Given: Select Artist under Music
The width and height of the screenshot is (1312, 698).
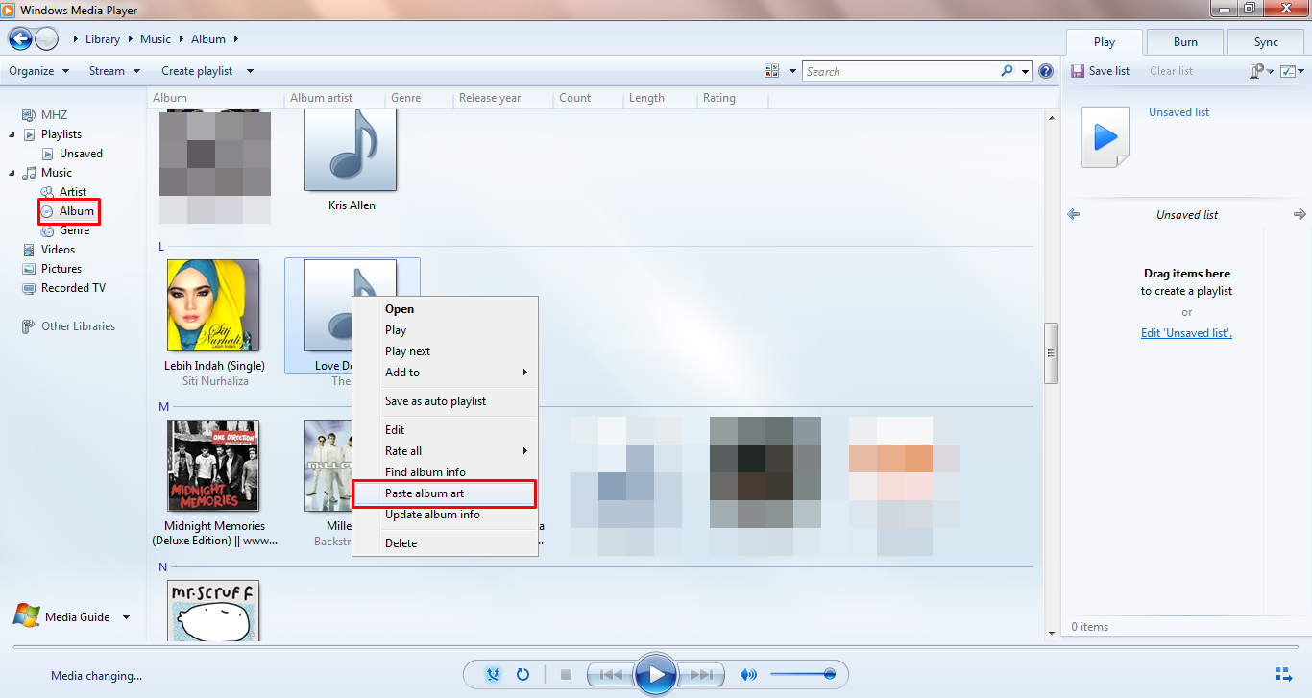Looking at the screenshot, I should [x=73, y=192].
